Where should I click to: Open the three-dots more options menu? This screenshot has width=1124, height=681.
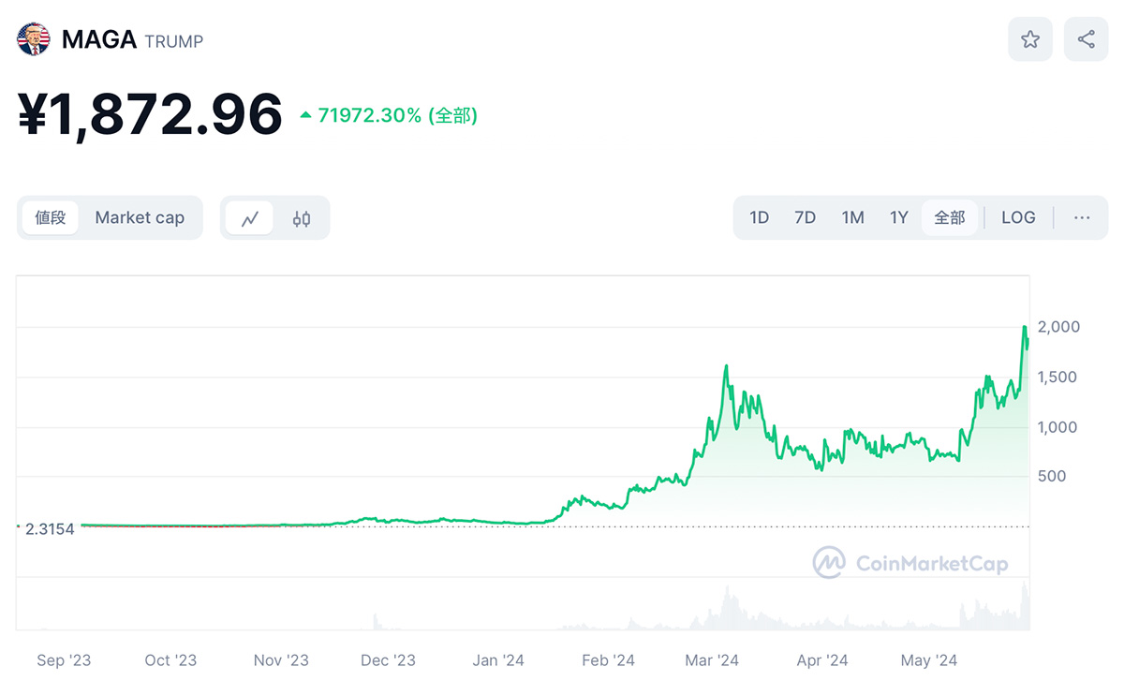tap(1082, 217)
